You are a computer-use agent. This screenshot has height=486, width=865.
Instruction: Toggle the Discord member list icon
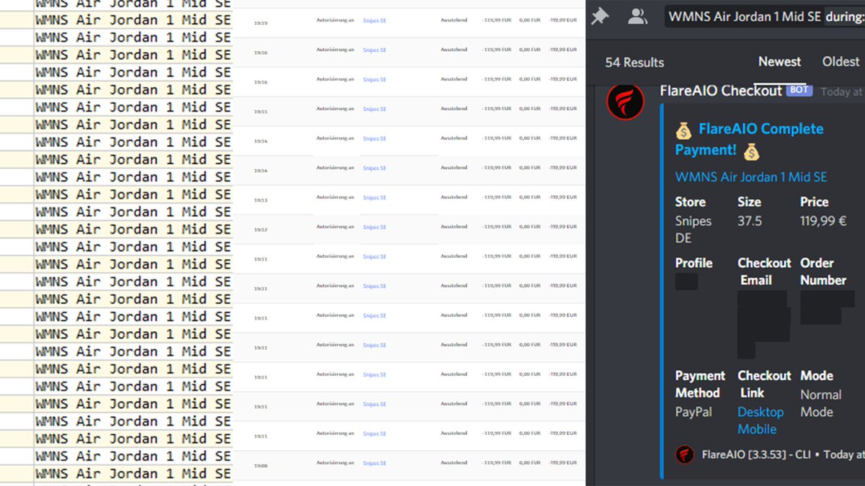coord(637,16)
